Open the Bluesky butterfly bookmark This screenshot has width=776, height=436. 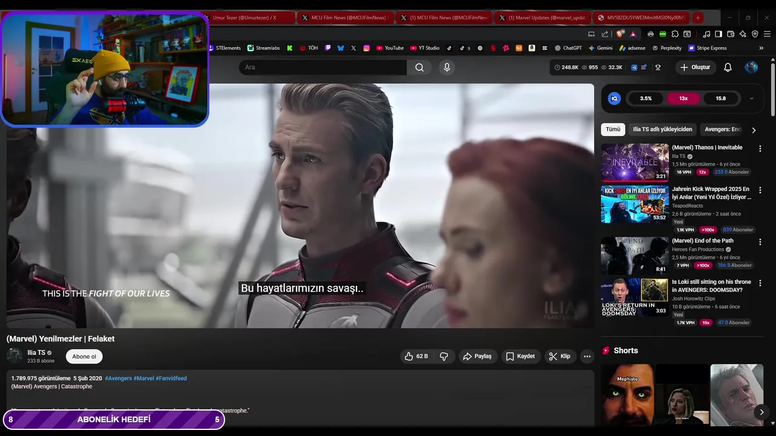click(x=341, y=48)
